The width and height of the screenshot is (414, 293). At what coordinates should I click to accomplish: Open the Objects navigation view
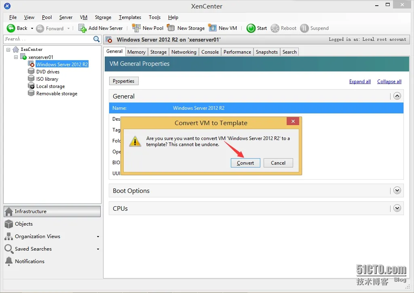(x=52, y=224)
